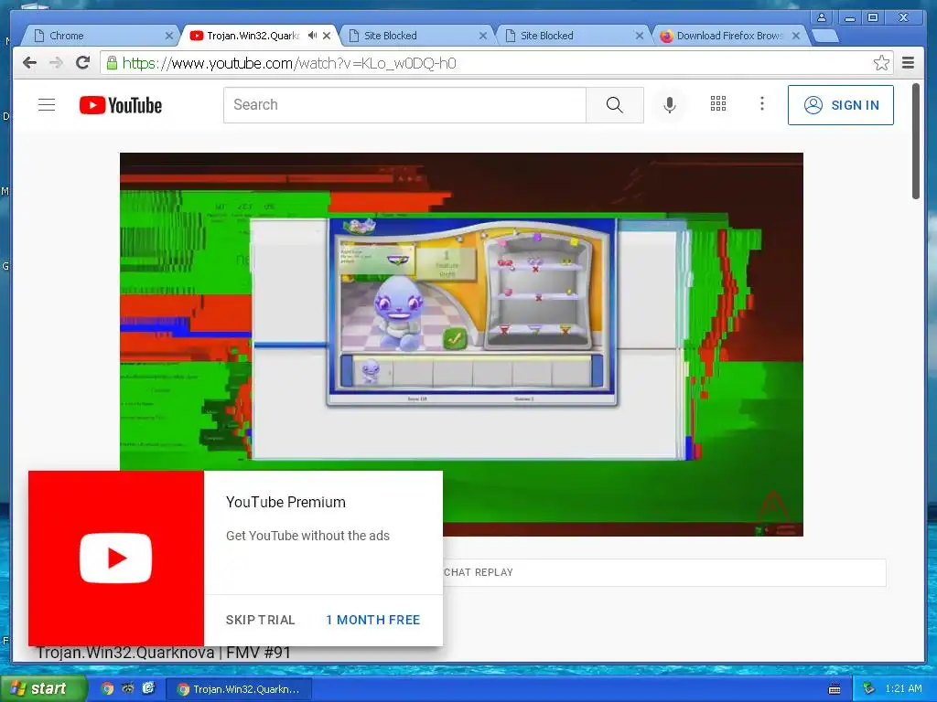Viewport: 937px width, 702px height.
Task: Open the Windows start menu
Action: pyautogui.click(x=43, y=689)
